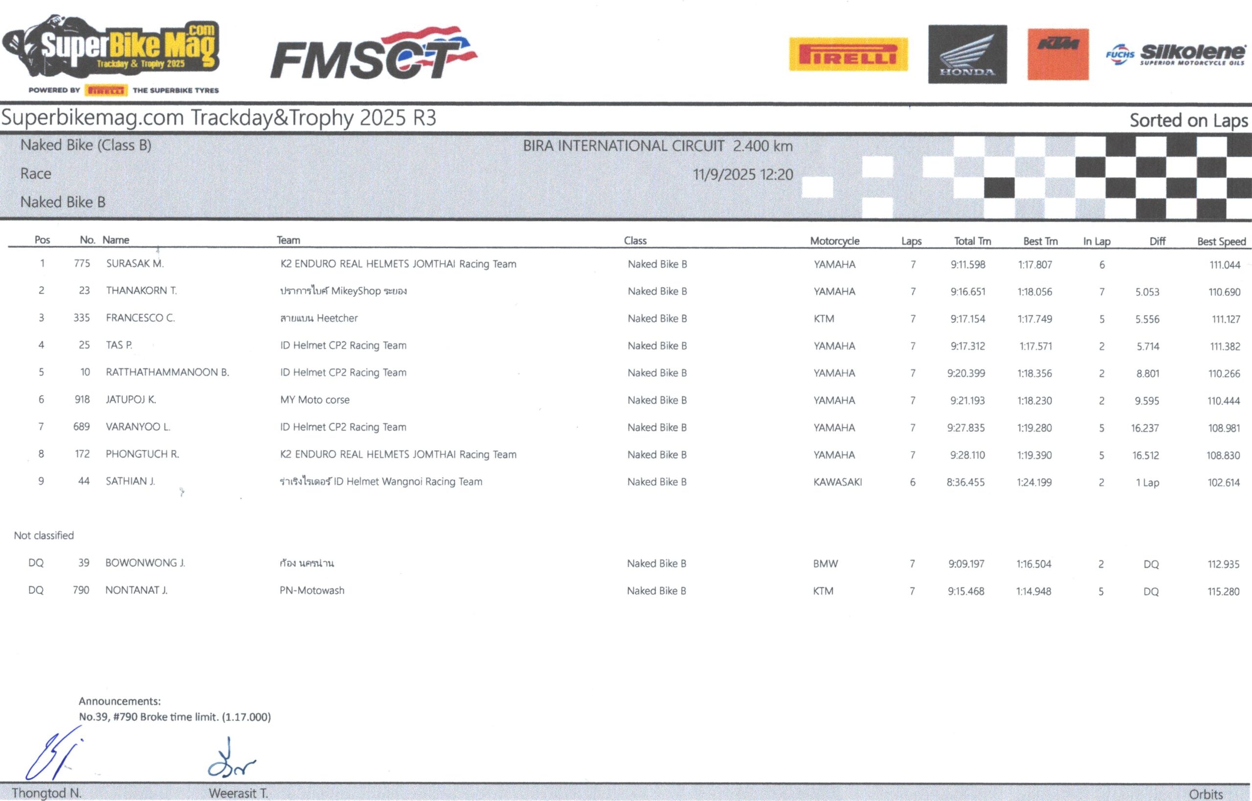Click the 'Sorted on Laps' label
1252x801 pixels.
click(x=1188, y=121)
